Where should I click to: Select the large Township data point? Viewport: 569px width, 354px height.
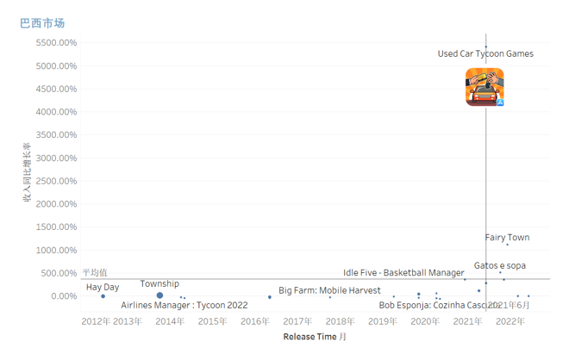[159, 295]
